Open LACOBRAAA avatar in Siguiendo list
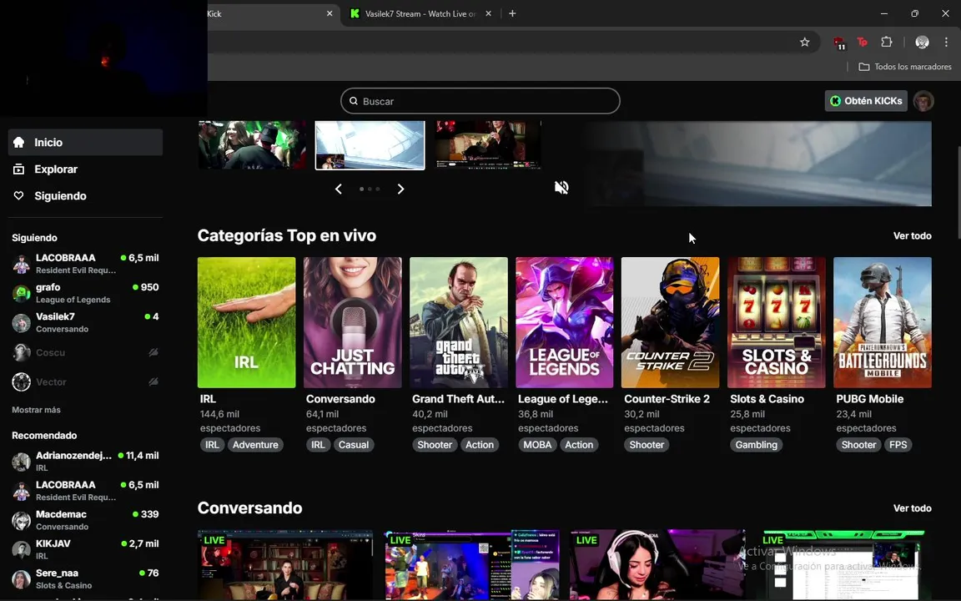The width and height of the screenshot is (961, 601). 22,265
